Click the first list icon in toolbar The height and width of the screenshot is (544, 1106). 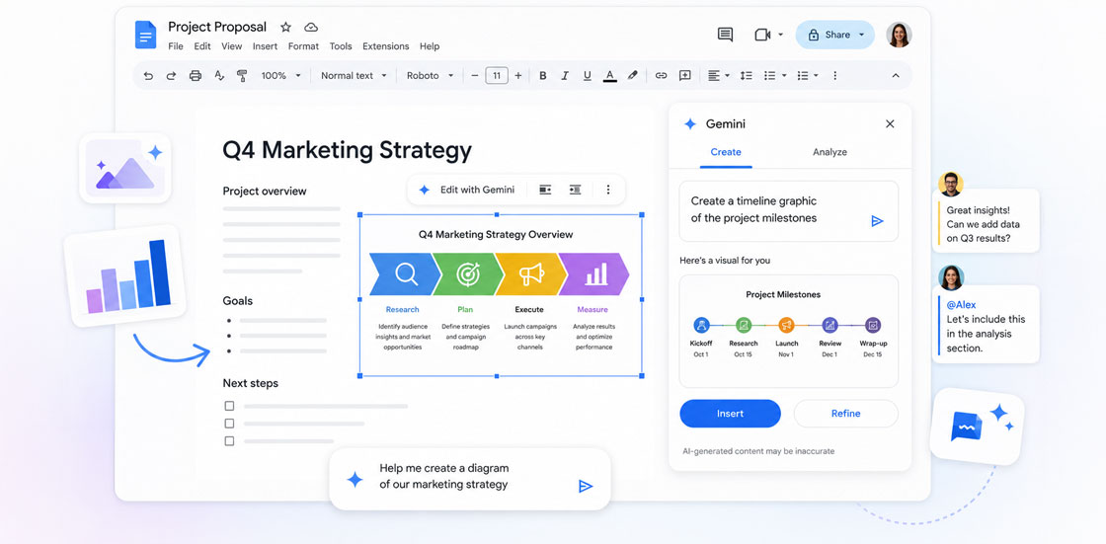click(x=770, y=75)
